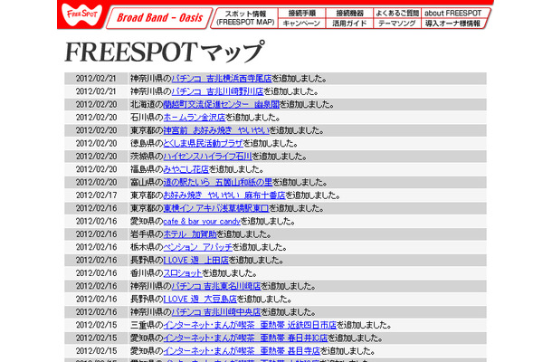Open cafe & bar your candy link
552x362 pixels.
pyautogui.click(x=202, y=222)
